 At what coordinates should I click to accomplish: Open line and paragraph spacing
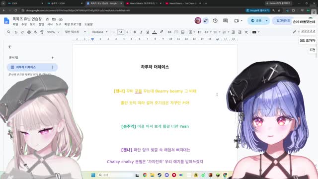(x=200, y=32)
